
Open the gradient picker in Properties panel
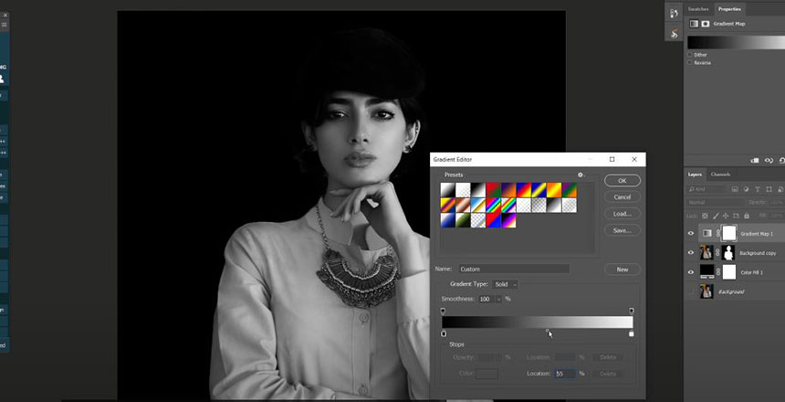tap(736, 43)
